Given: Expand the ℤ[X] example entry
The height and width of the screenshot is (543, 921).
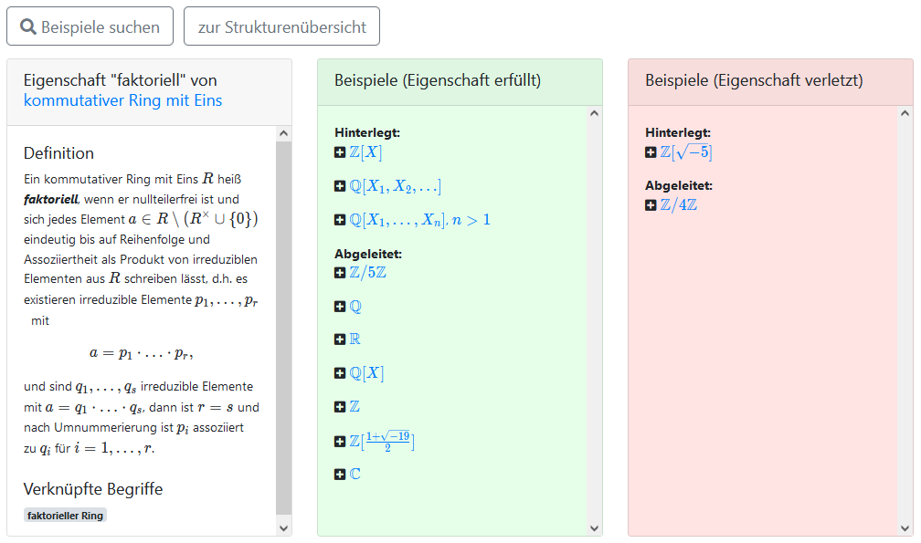Looking at the screenshot, I should pyautogui.click(x=340, y=153).
